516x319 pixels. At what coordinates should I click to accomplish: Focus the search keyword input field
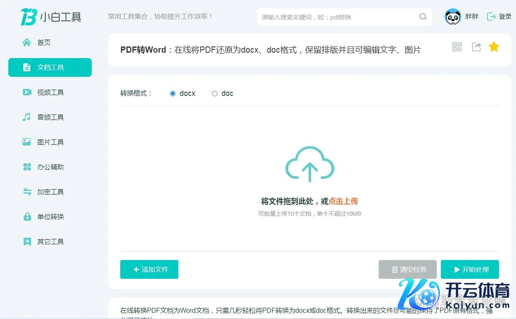pyautogui.click(x=337, y=17)
